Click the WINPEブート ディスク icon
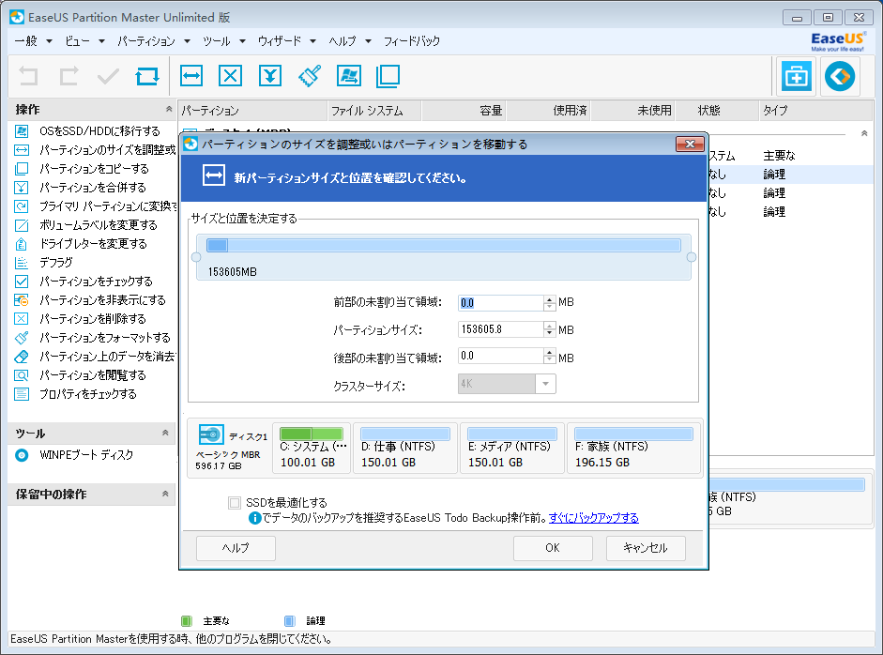883x655 pixels. [x=22, y=455]
